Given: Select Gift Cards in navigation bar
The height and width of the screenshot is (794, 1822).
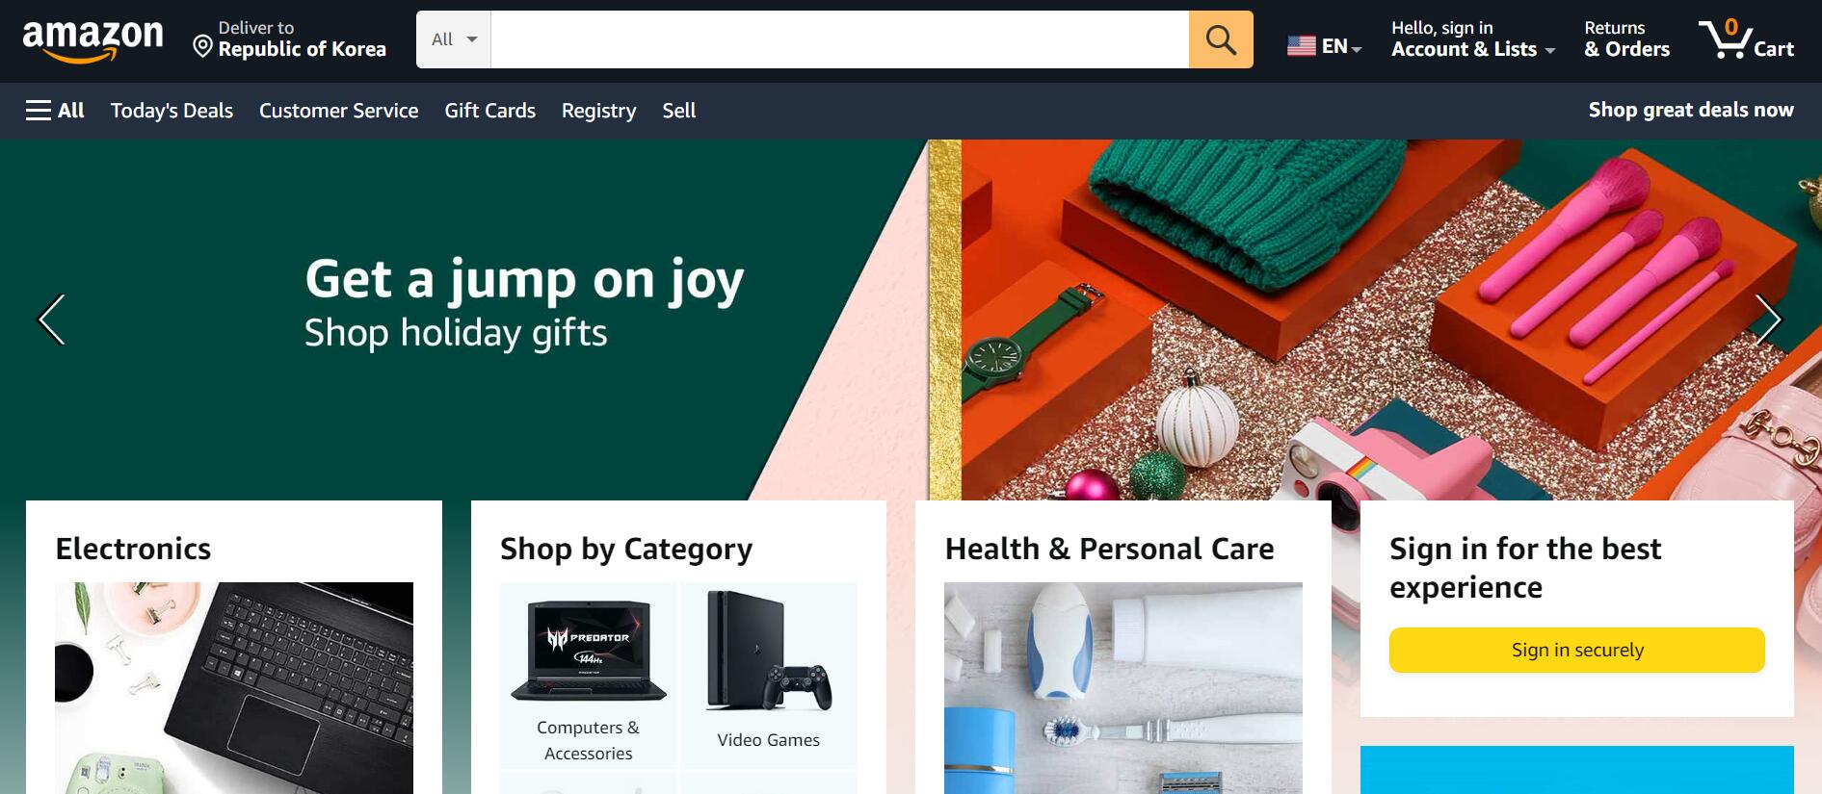Looking at the screenshot, I should [x=489, y=111].
